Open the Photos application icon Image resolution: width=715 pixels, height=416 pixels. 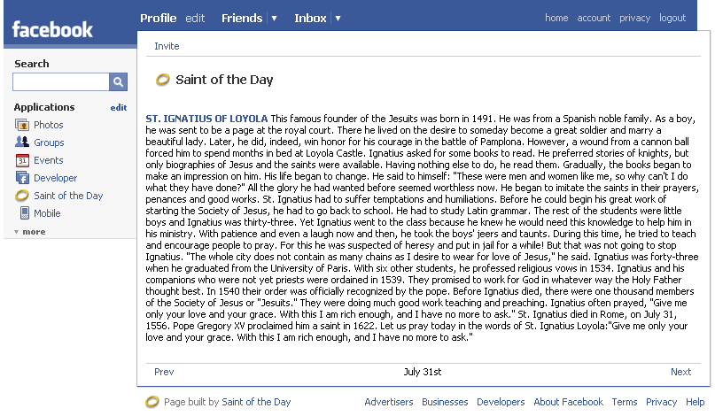click(23, 125)
